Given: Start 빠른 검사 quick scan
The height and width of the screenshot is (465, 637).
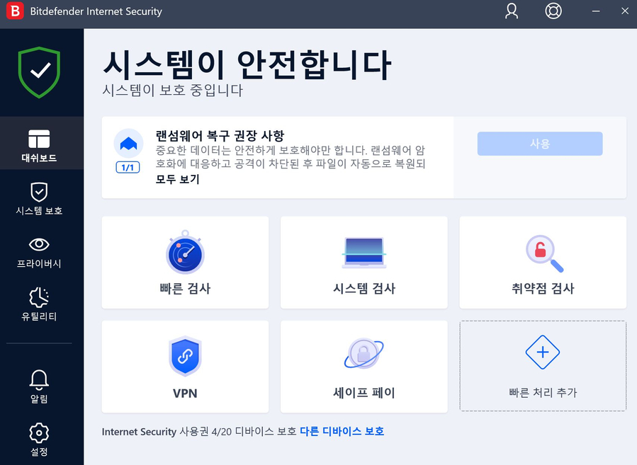Looking at the screenshot, I should coord(185,262).
